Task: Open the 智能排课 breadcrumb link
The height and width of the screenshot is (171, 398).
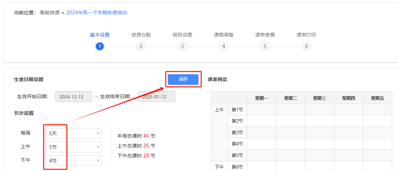Action: point(50,13)
